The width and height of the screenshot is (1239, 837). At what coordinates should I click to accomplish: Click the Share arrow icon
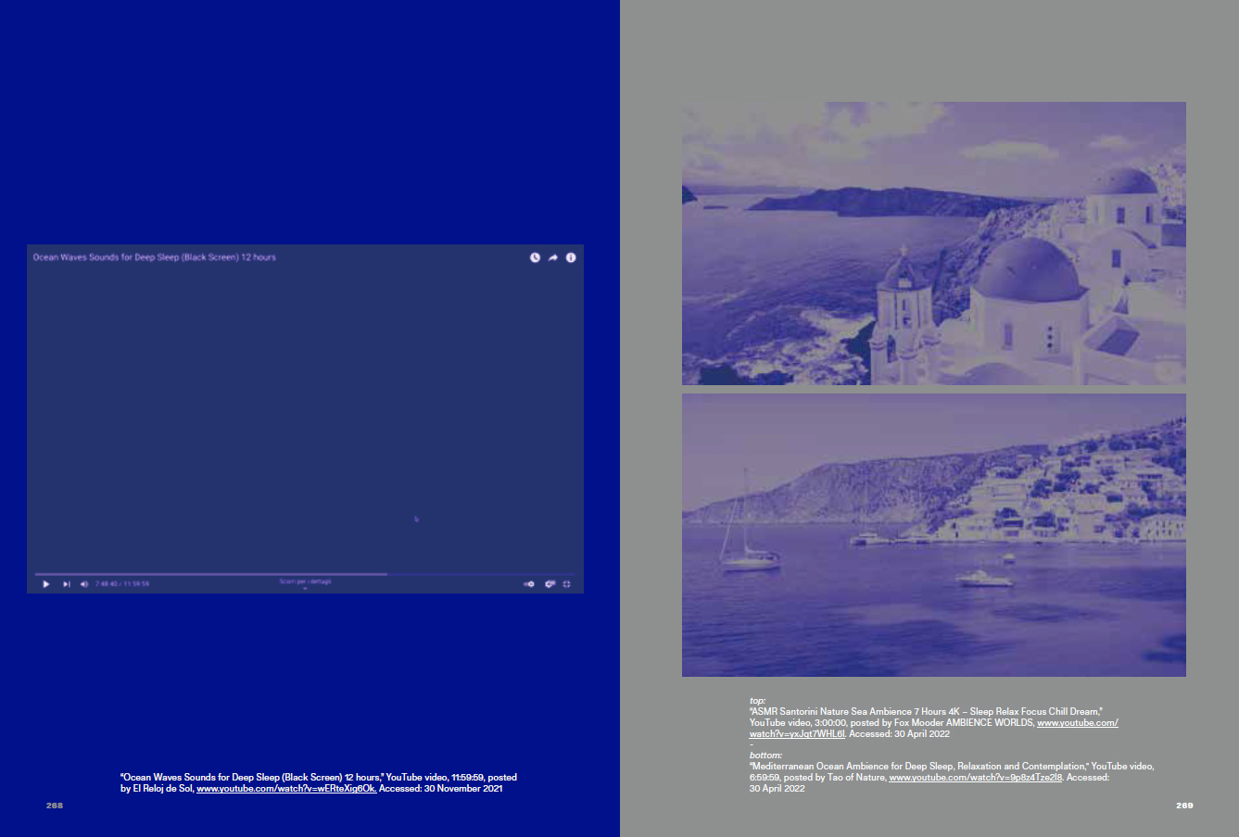click(552, 257)
